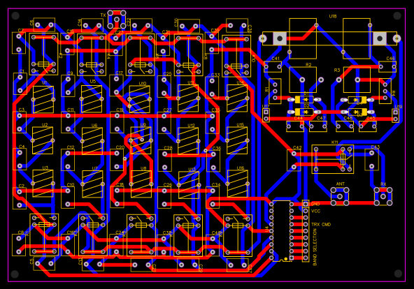This screenshot has height=289, width=414.
Task: Select the U4 DIP integrated circuit
Action: pos(281,231)
